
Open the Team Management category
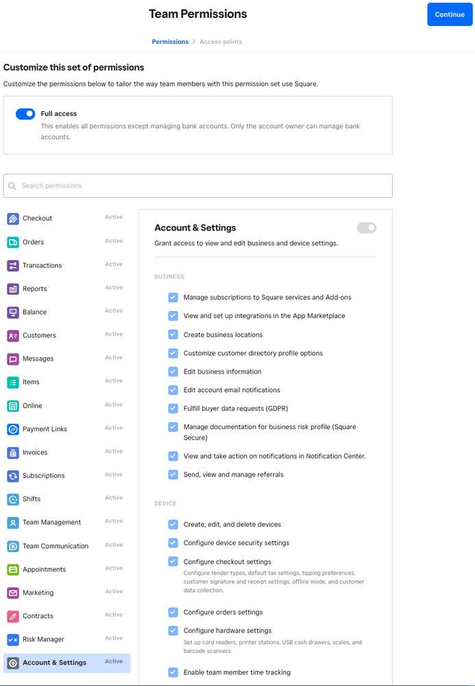(51, 523)
